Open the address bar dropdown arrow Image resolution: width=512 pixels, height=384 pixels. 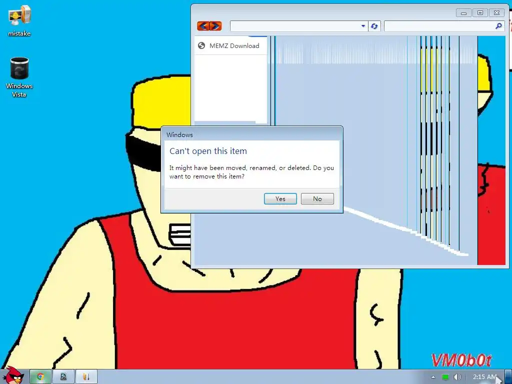(363, 26)
